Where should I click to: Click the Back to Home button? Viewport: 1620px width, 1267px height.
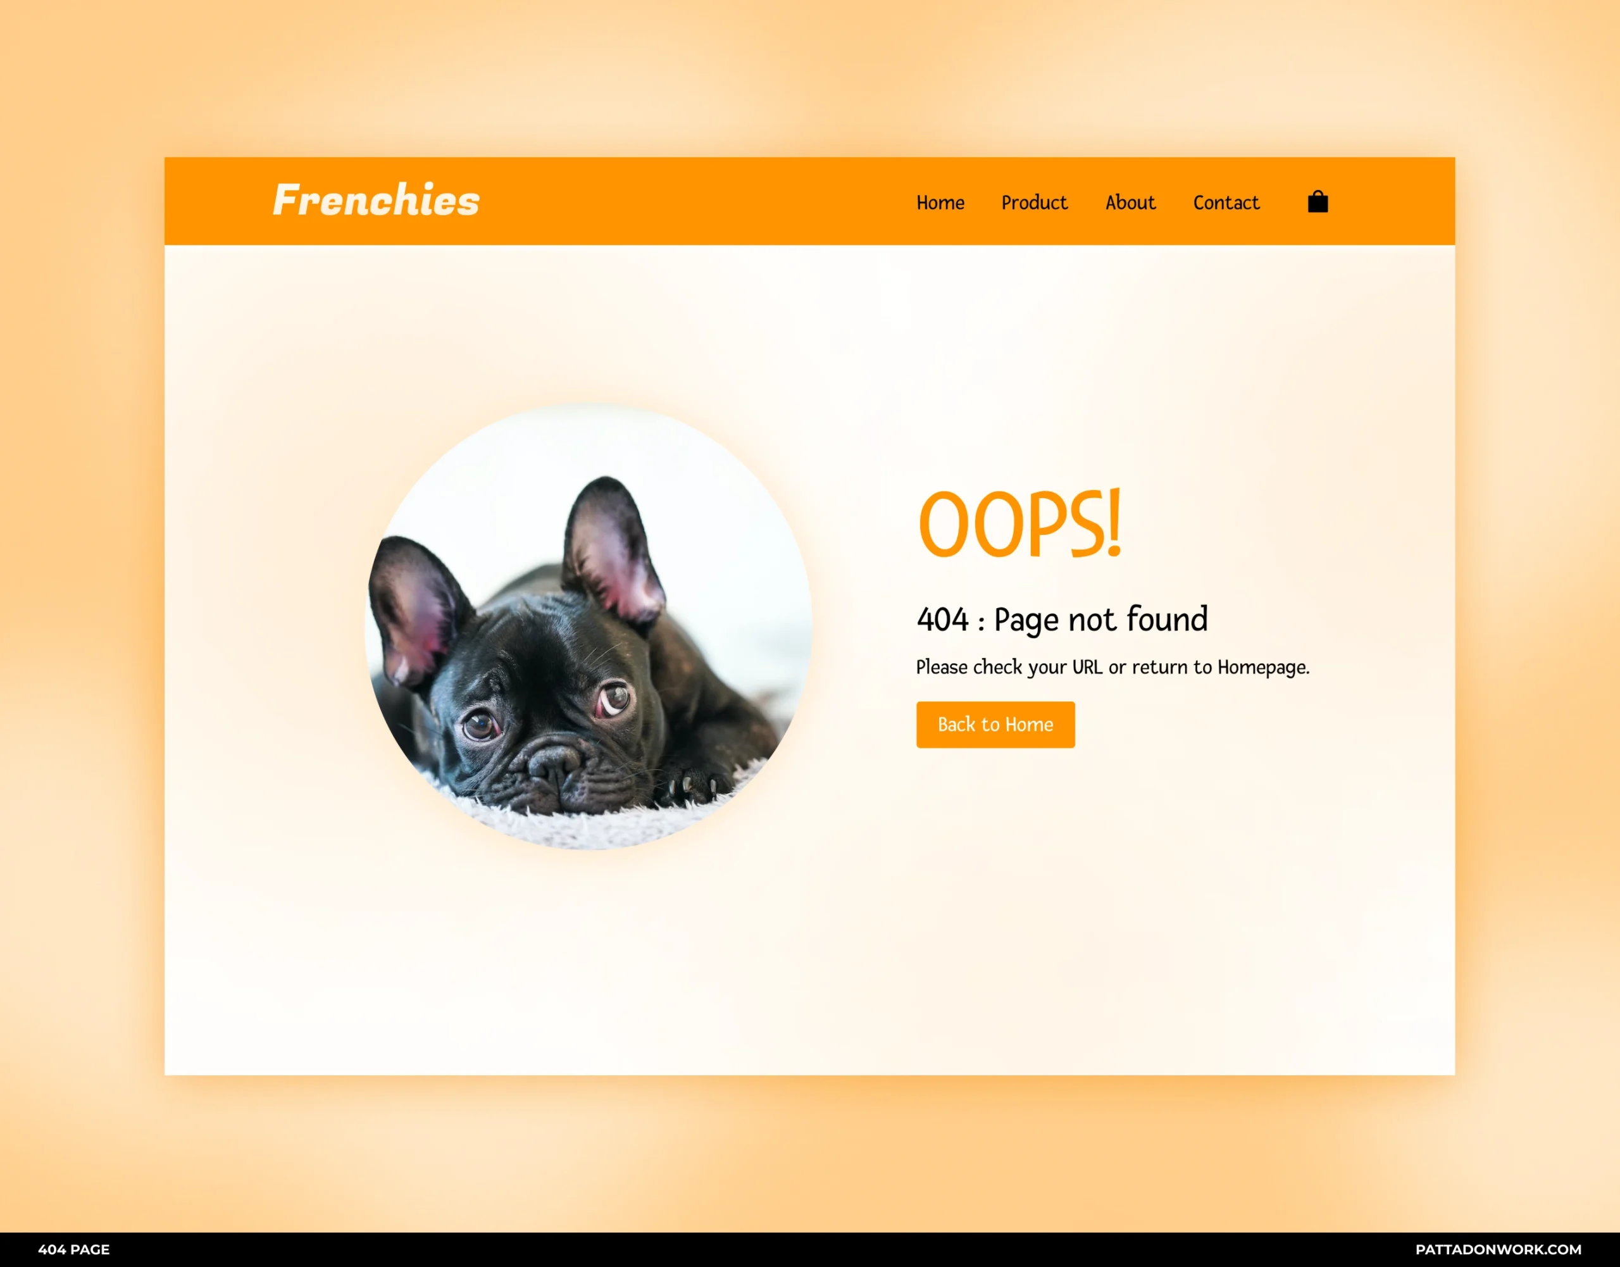[995, 724]
